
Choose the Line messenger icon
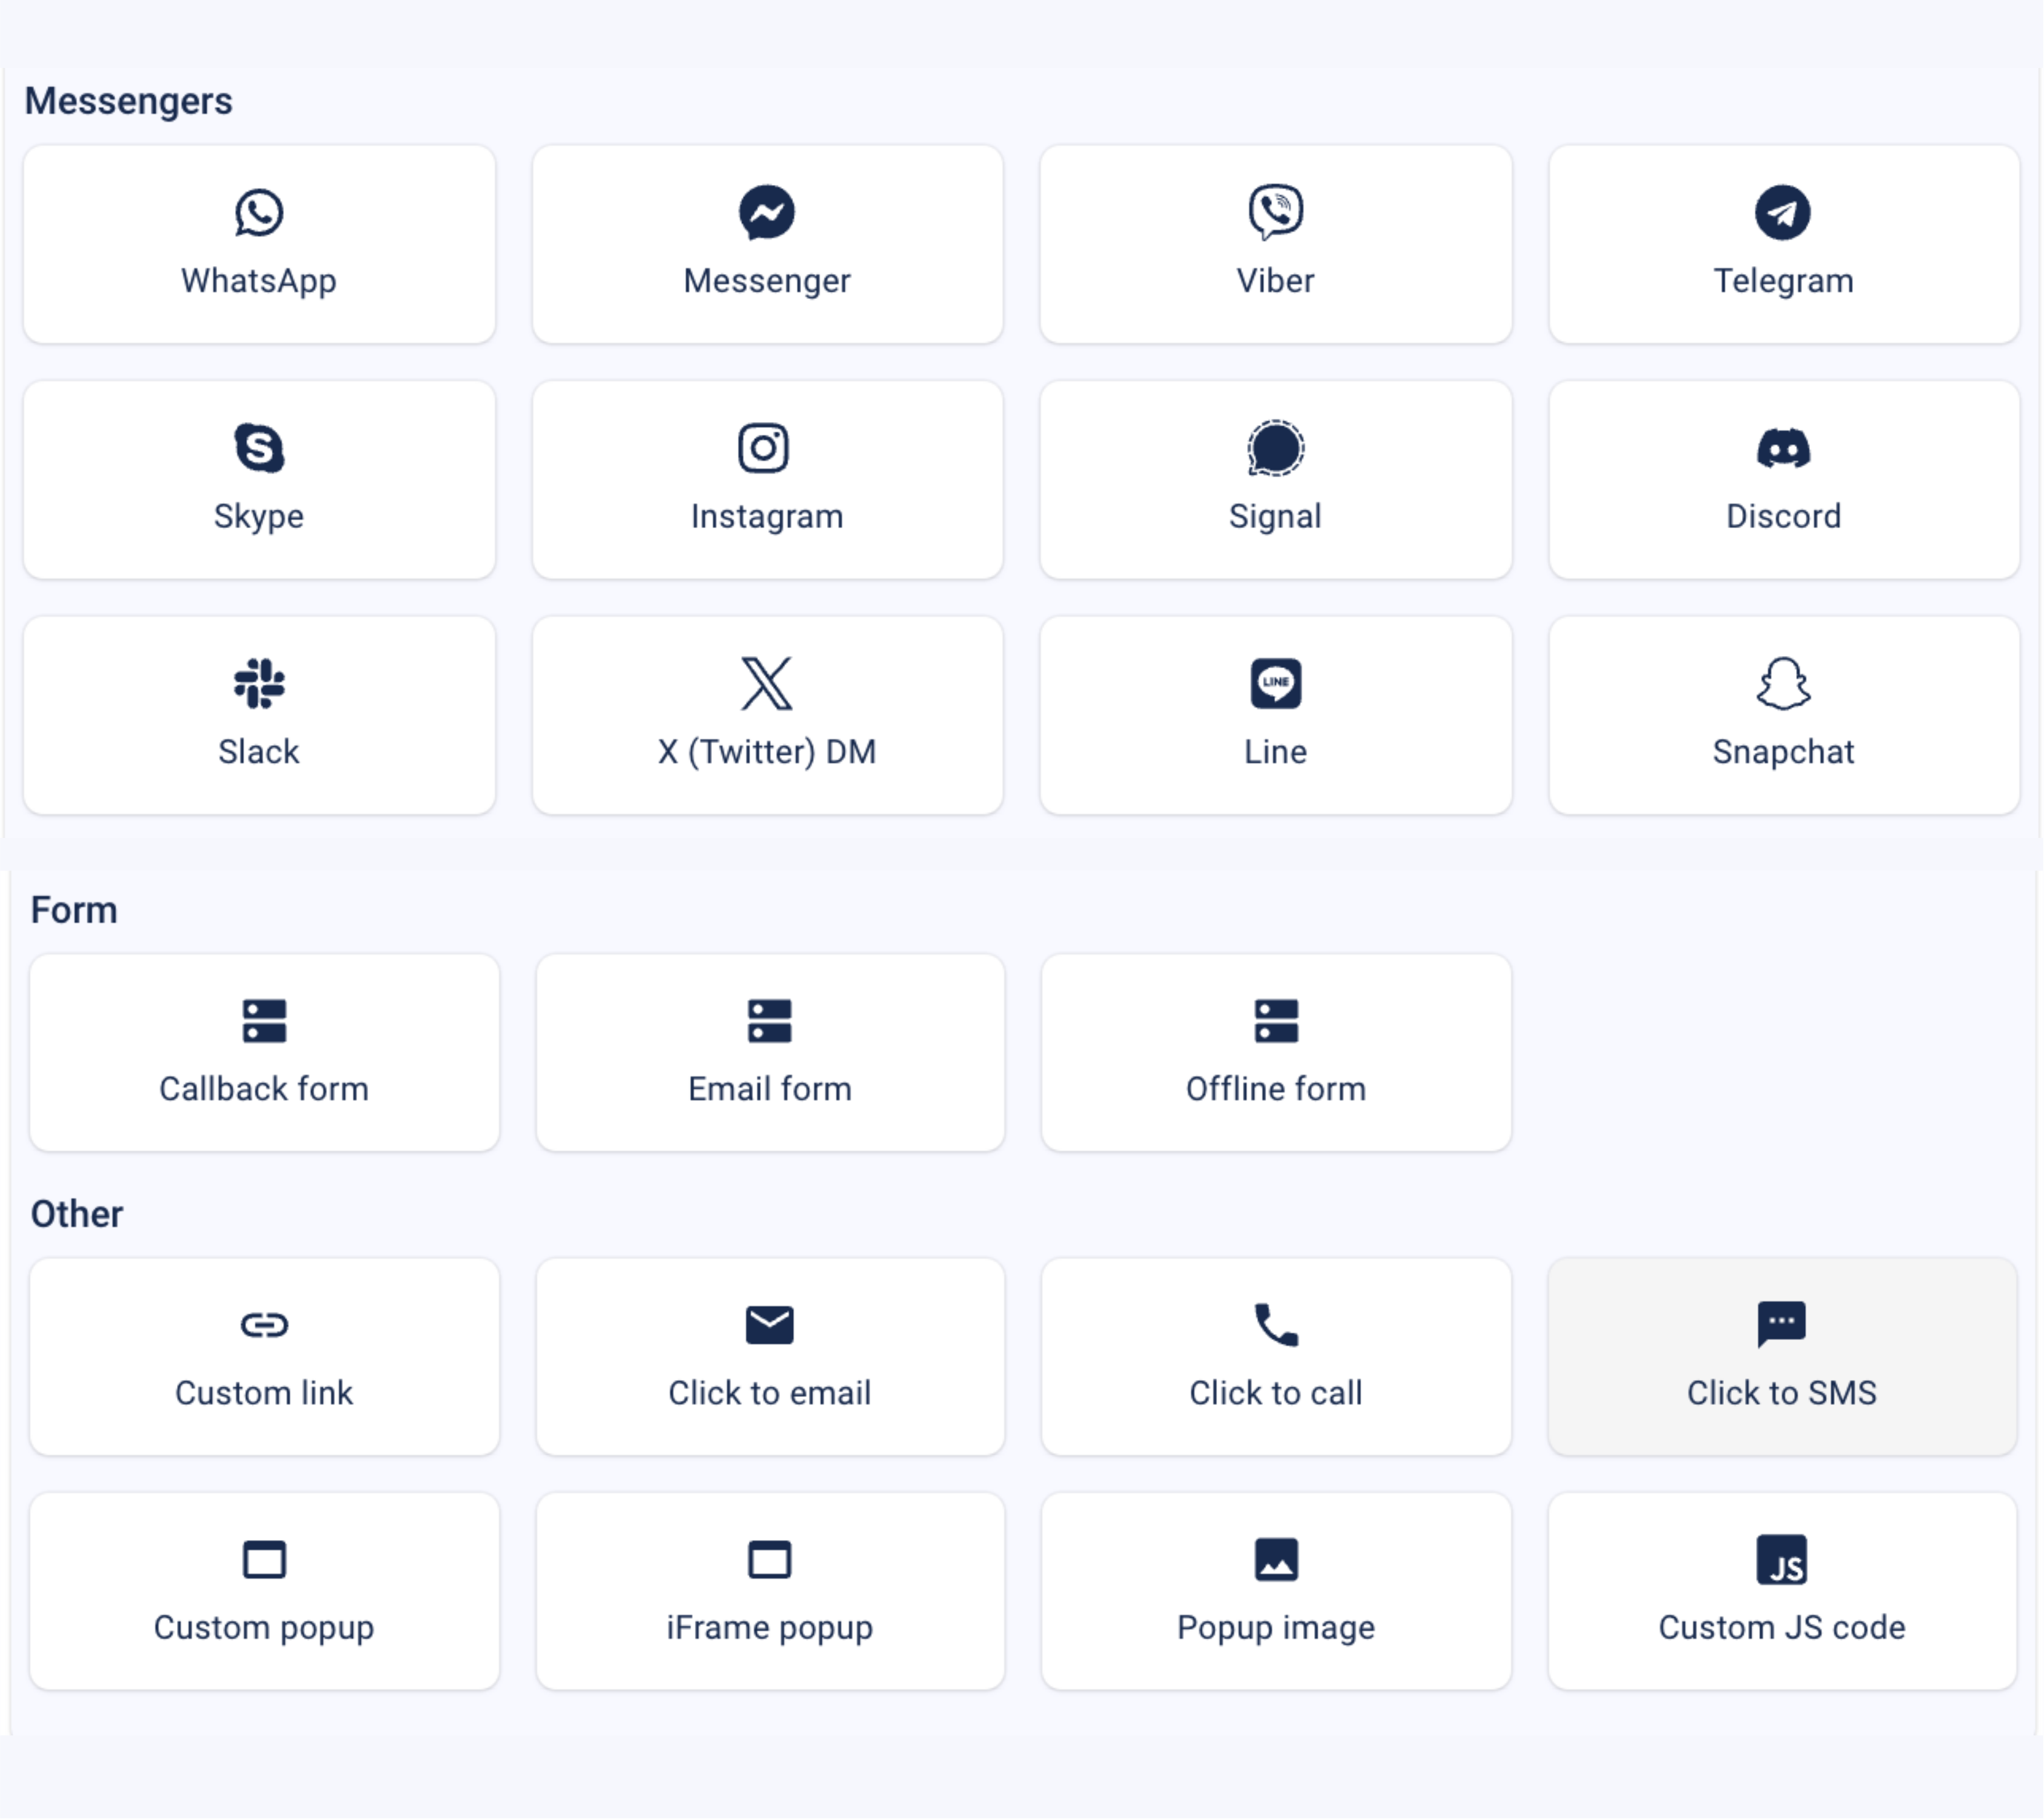[x=1275, y=683]
